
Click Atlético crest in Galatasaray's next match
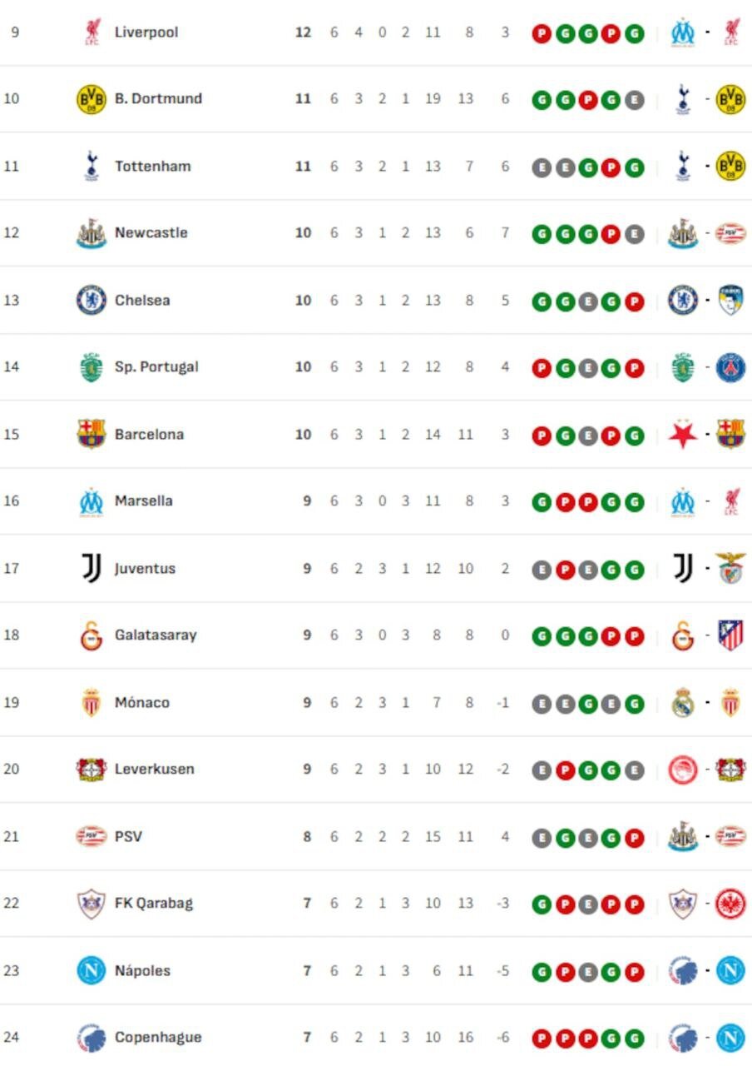tap(730, 635)
